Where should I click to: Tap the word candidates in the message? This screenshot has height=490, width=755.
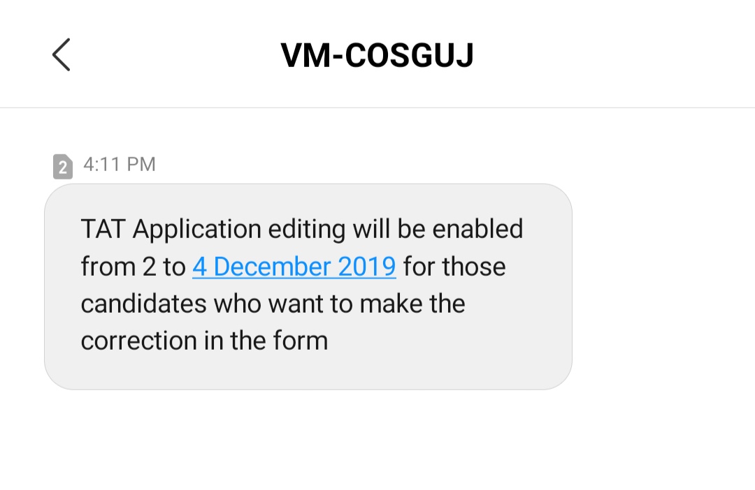coord(143,304)
